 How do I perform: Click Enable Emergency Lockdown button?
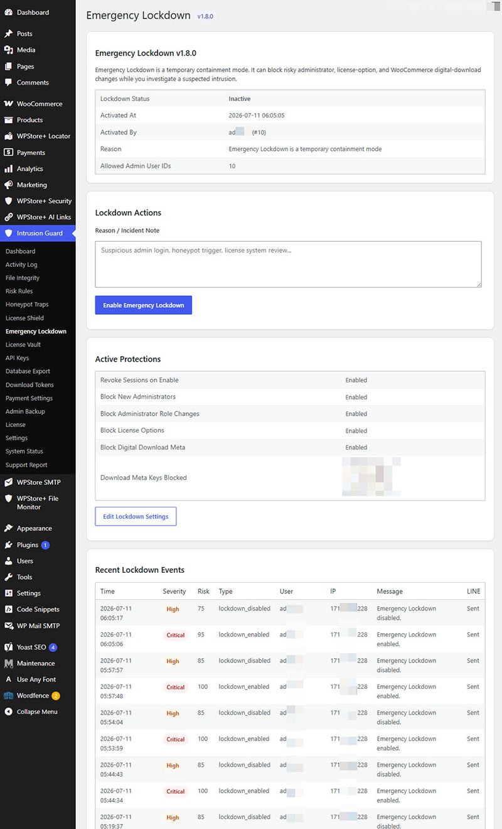[x=144, y=305]
